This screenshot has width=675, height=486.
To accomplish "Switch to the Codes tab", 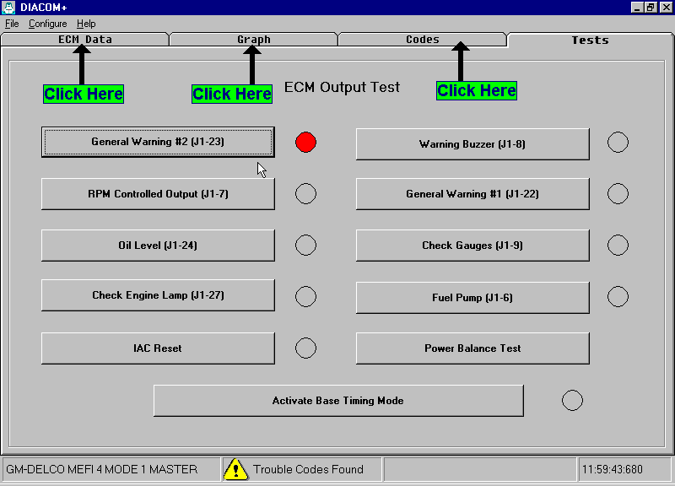I will click(423, 39).
